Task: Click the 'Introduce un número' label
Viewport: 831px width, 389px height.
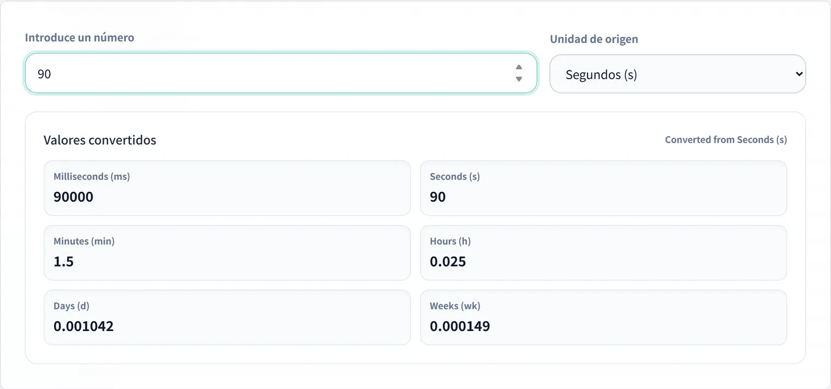Action: (80, 38)
